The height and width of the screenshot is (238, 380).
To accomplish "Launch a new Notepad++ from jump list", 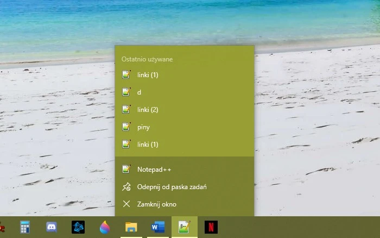I will 154,170.
